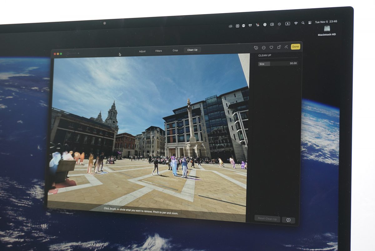Click the revert to original icon
The height and width of the screenshot is (251, 375).
(x=256, y=48)
